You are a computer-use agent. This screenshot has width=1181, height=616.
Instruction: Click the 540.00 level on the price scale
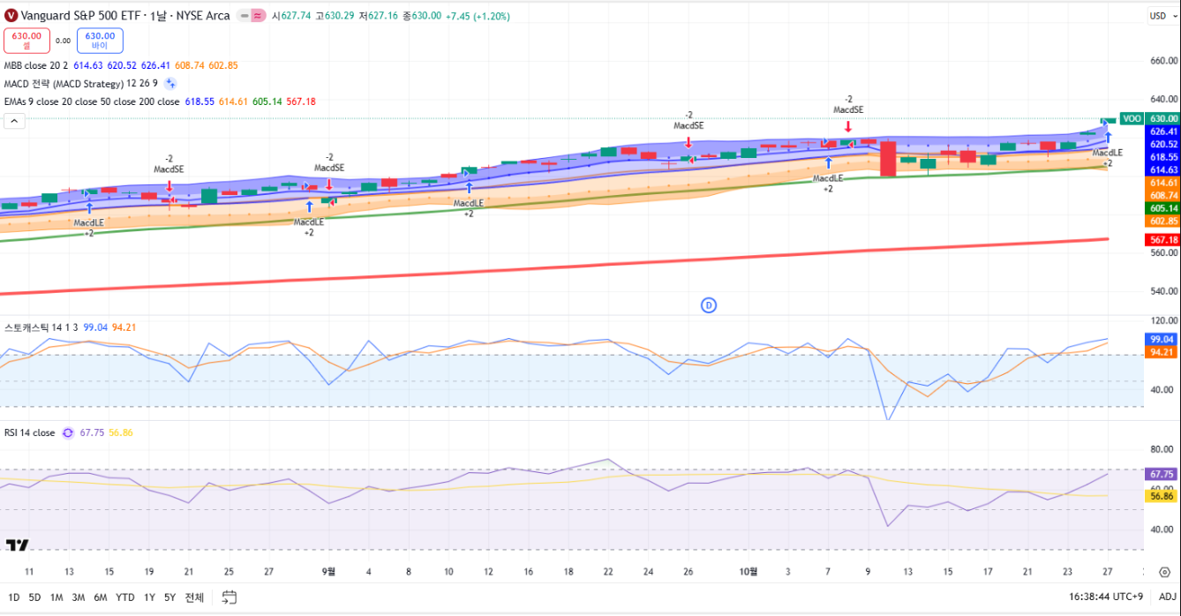1164,291
